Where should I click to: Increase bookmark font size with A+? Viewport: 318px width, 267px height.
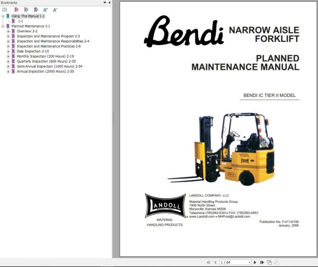coord(46,10)
